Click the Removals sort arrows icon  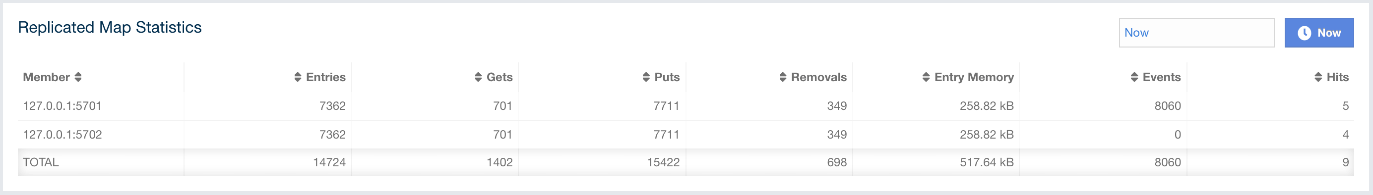coord(782,77)
